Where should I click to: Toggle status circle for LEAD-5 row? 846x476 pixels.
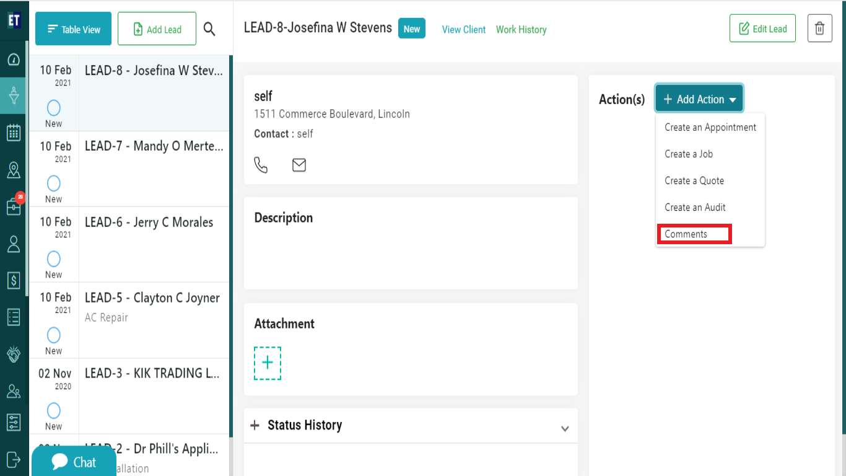click(54, 335)
